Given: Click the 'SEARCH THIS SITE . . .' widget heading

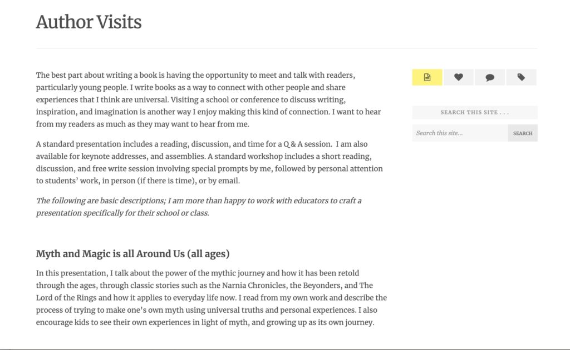Looking at the screenshot, I should click(475, 112).
